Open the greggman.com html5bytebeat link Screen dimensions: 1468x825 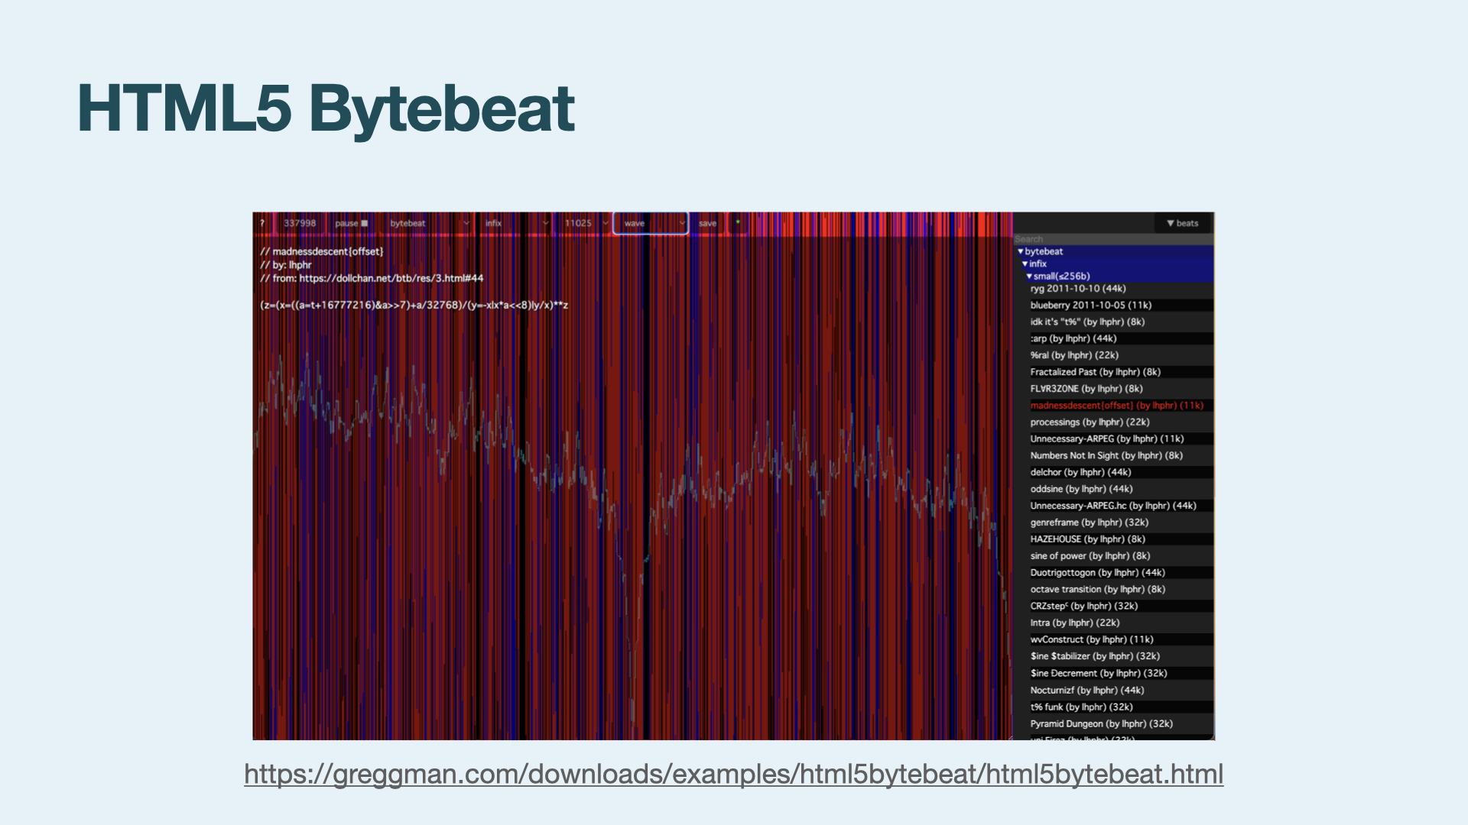tap(733, 775)
